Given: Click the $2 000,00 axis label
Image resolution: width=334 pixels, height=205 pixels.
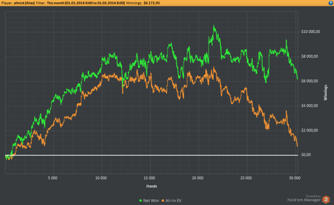Looking at the screenshot, I should (x=310, y=131).
